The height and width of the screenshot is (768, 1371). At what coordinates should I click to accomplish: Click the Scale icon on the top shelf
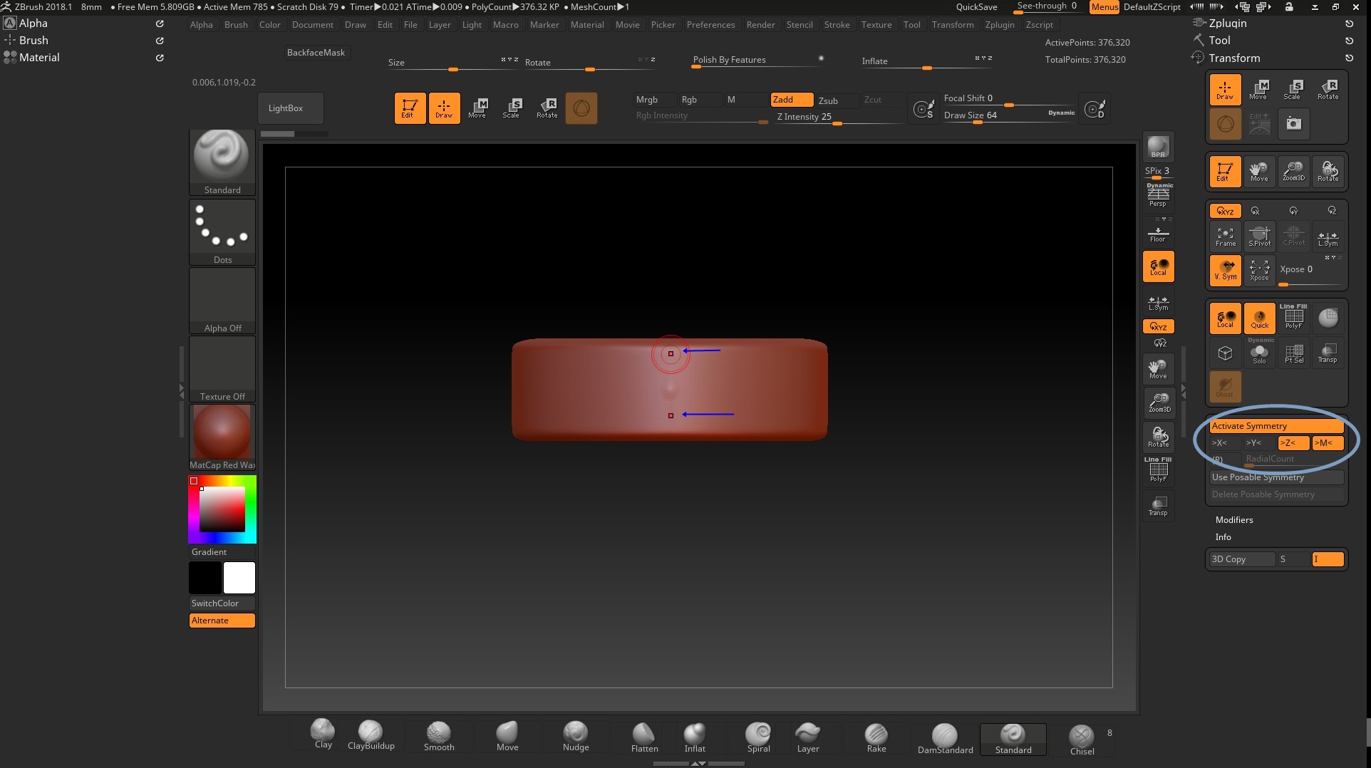tap(511, 108)
